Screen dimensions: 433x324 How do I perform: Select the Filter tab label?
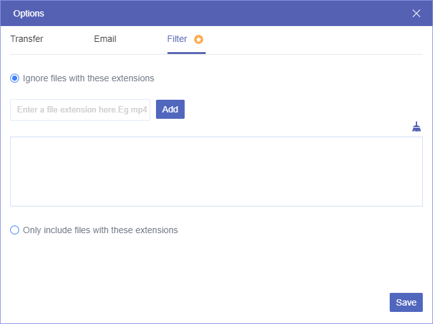point(177,39)
